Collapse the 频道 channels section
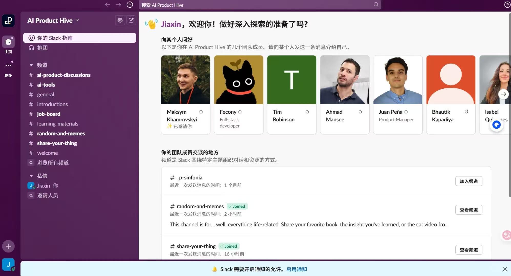The width and height of the screenshot is (511, 276). click(31, 65)
